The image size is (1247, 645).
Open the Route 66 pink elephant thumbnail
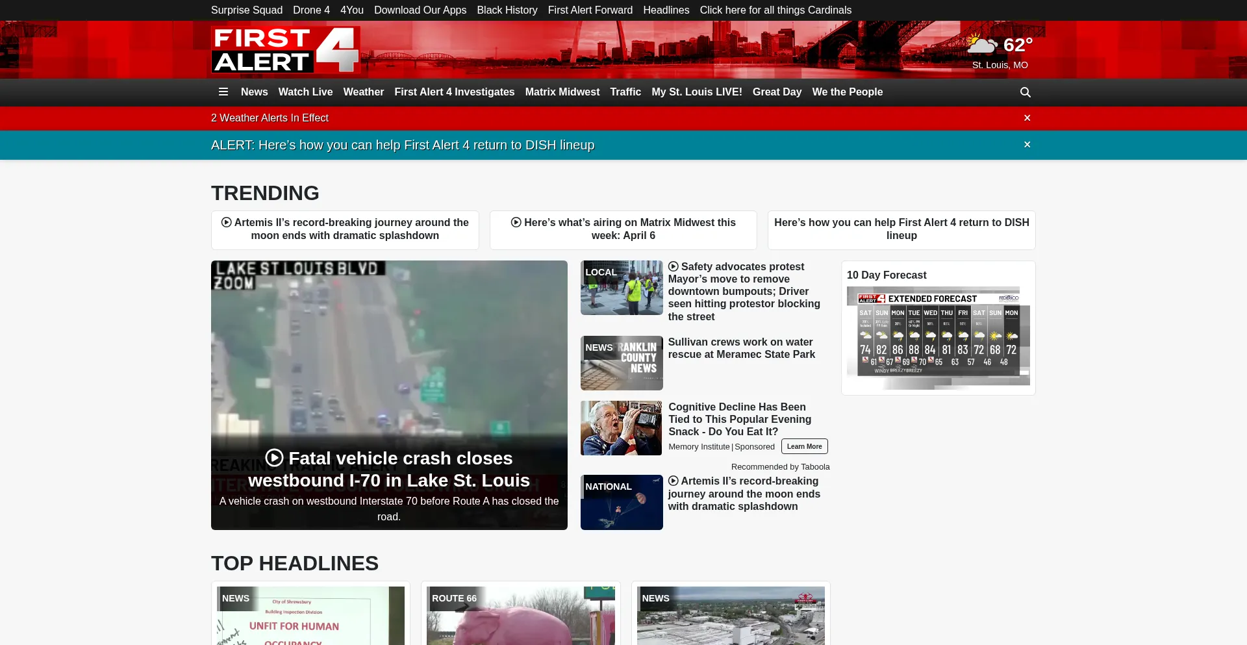point(521,616)
